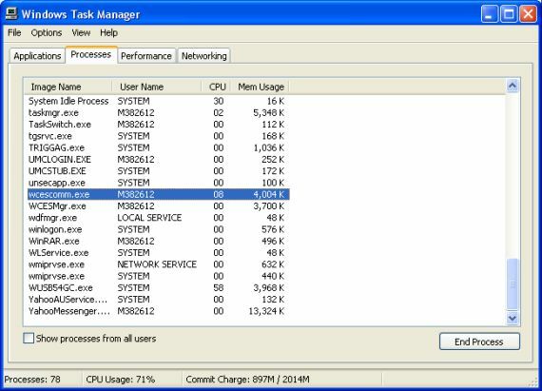
Task: Select the System Idle Process row
Action: click(158, 101)
